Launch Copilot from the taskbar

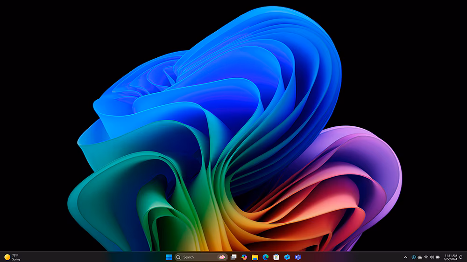pyautogui.click(x=244, y=257)
